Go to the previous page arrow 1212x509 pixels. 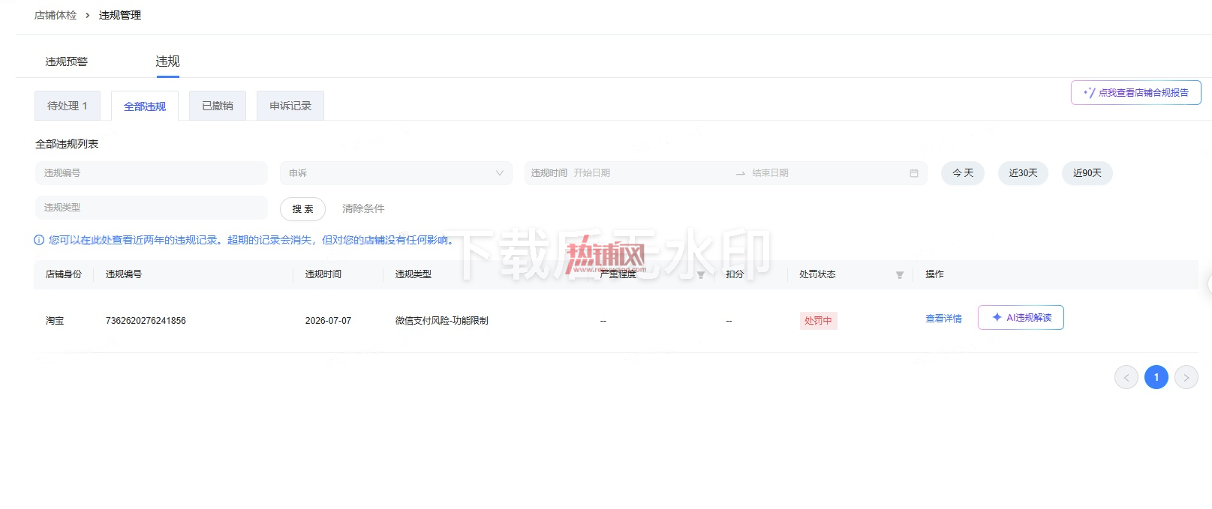1126,377
